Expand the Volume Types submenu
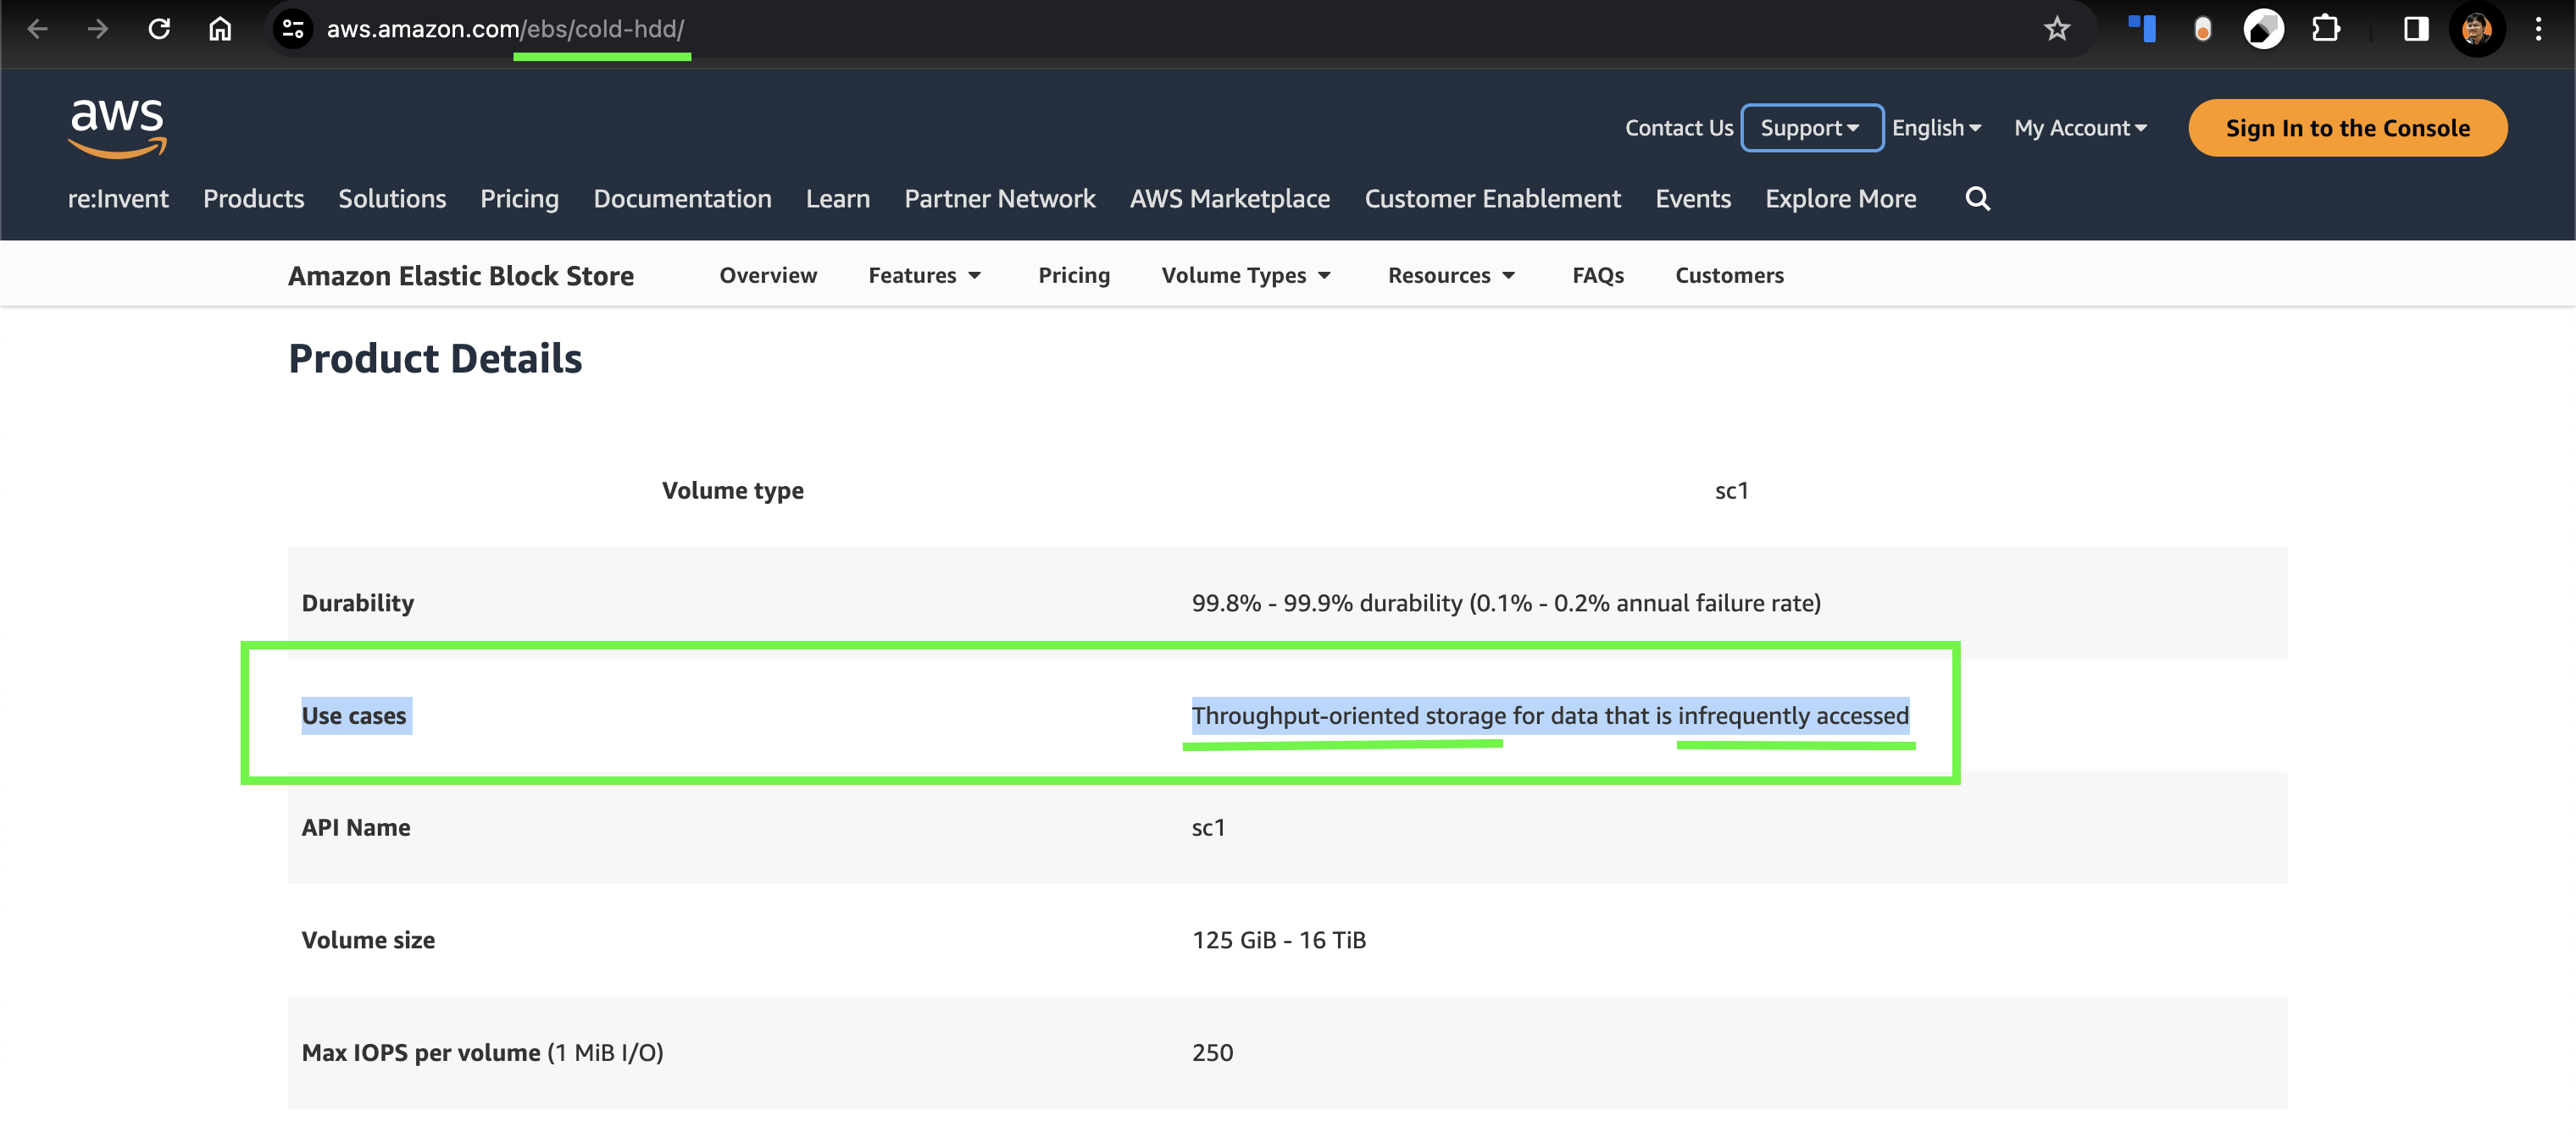This screenshot has width=2576, height=1138. point(1246,274)
